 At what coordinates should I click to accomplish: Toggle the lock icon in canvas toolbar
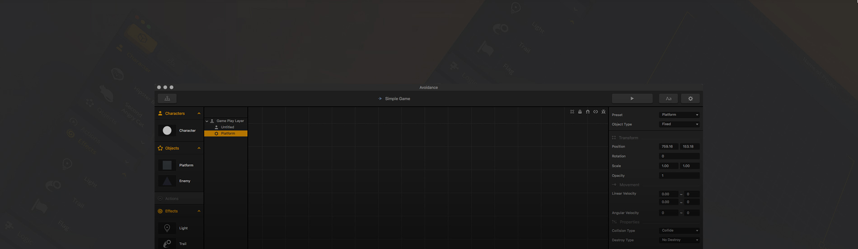coord(580,112)
